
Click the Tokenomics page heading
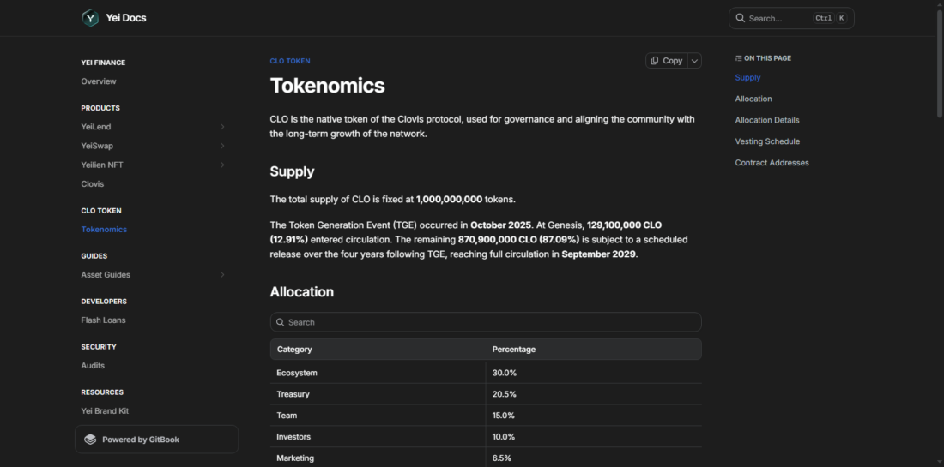click(328, 86)
